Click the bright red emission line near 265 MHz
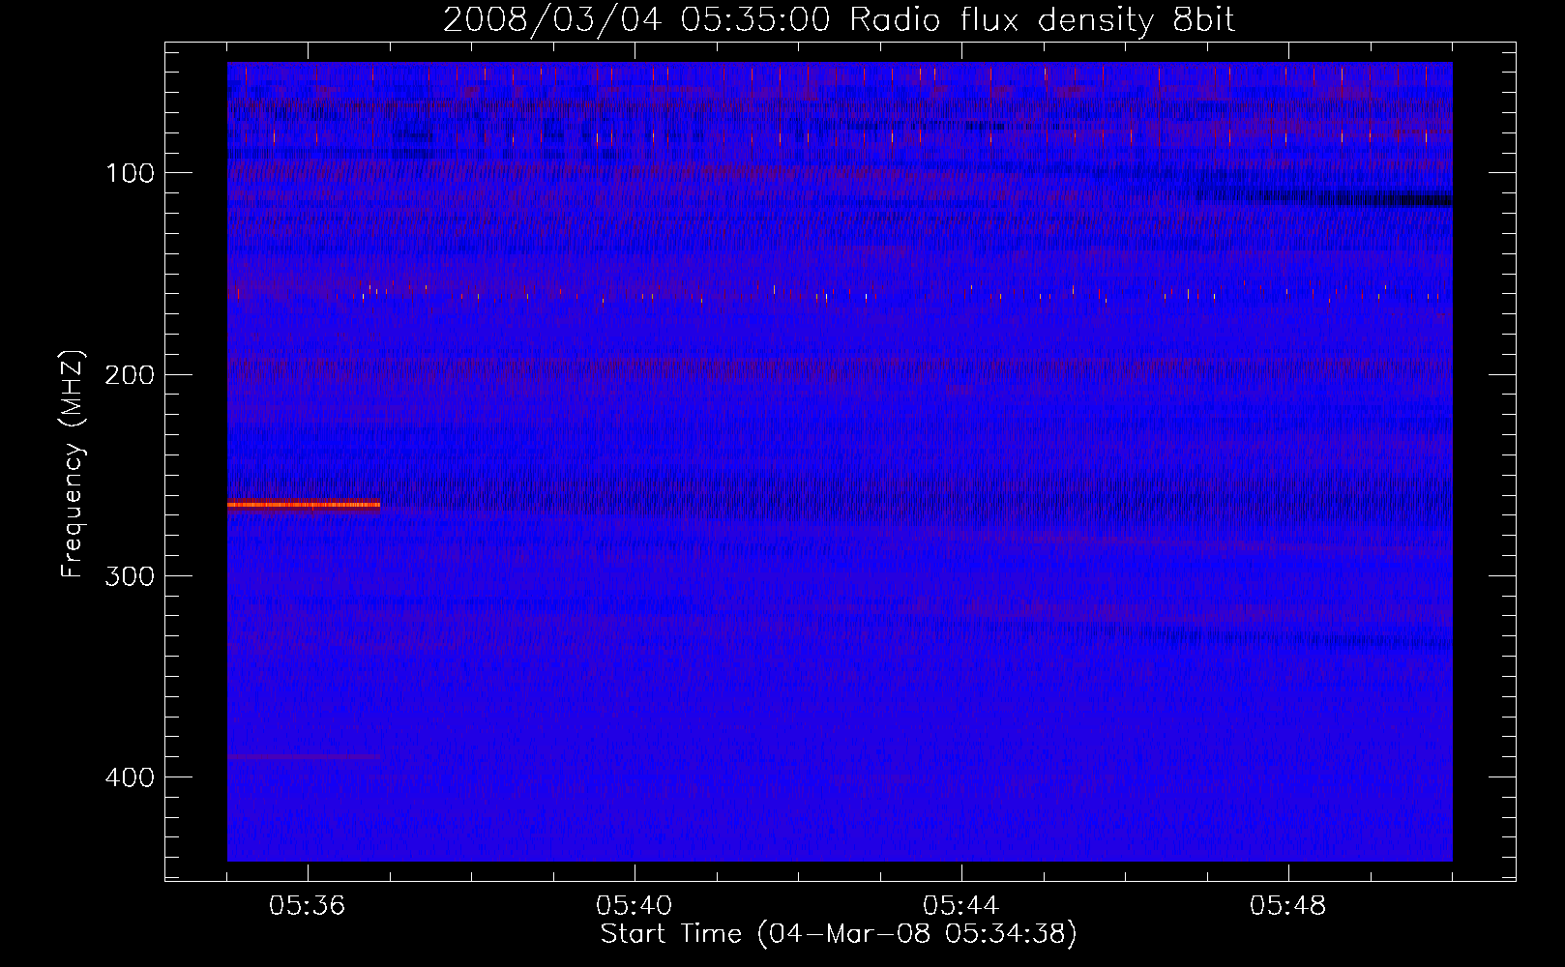 click(304, 504)
